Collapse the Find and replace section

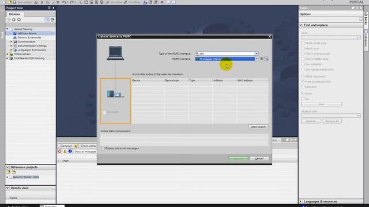[301, 25]
